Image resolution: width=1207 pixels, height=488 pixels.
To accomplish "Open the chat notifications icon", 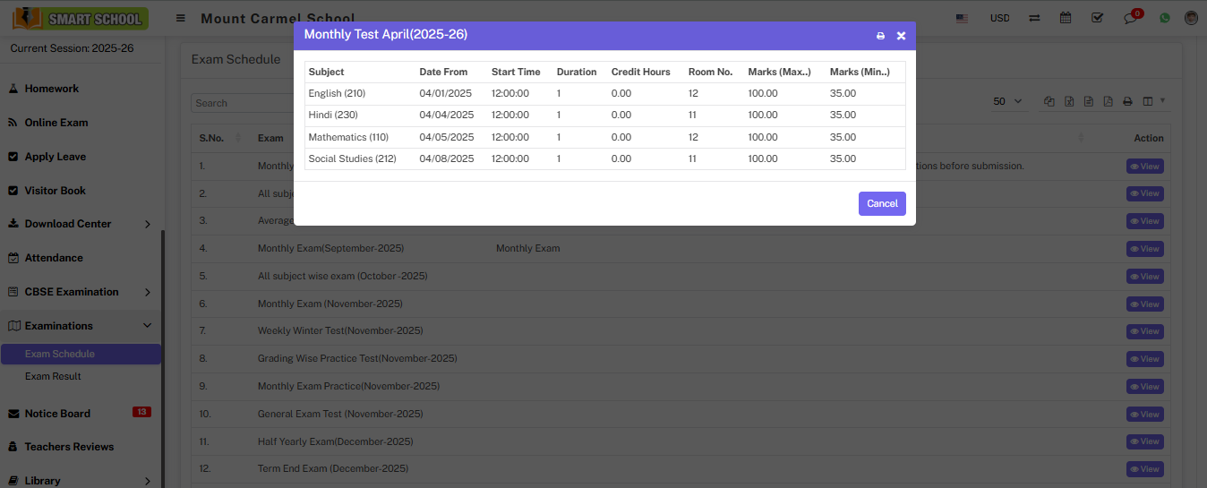I will pos(1131,18).
